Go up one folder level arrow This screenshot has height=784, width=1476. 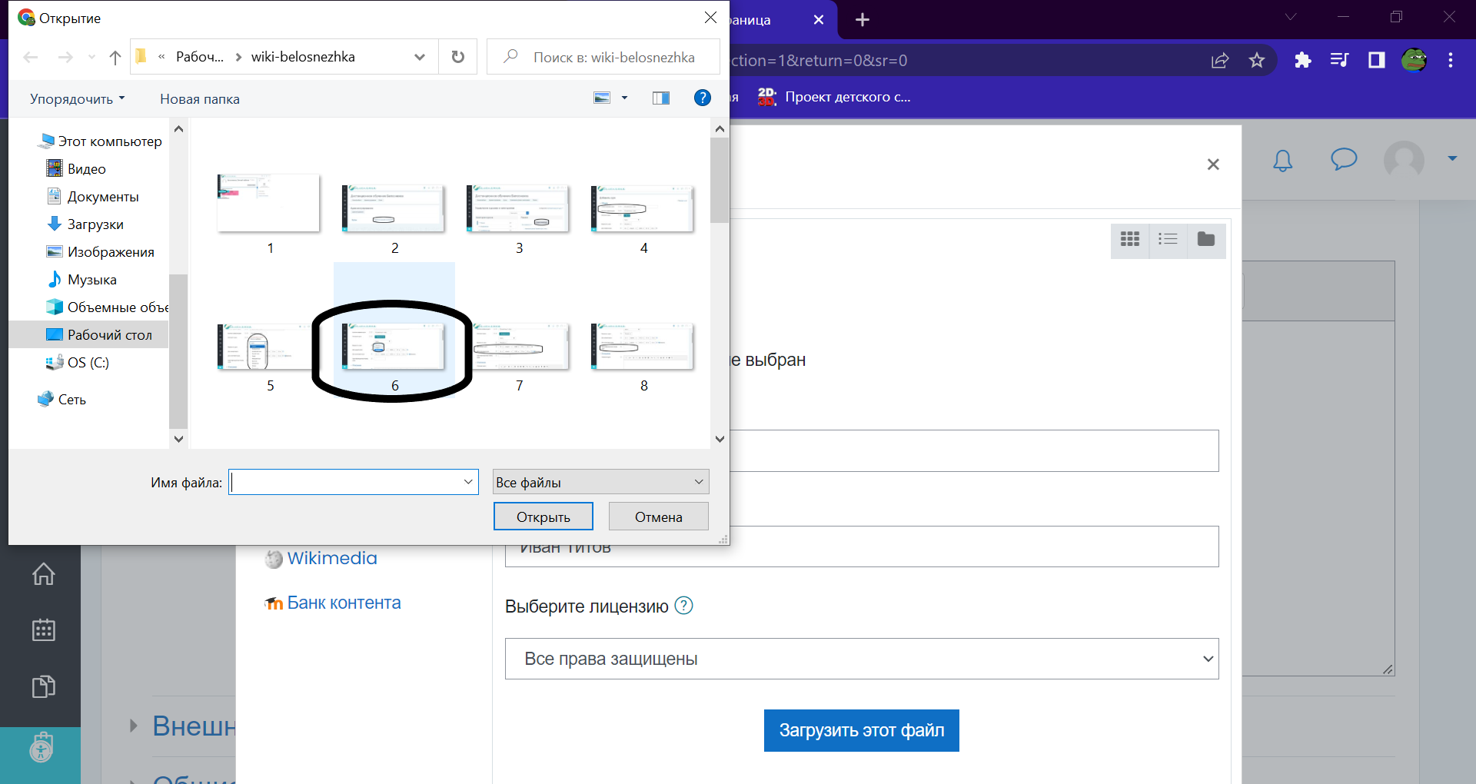point(115,57)
